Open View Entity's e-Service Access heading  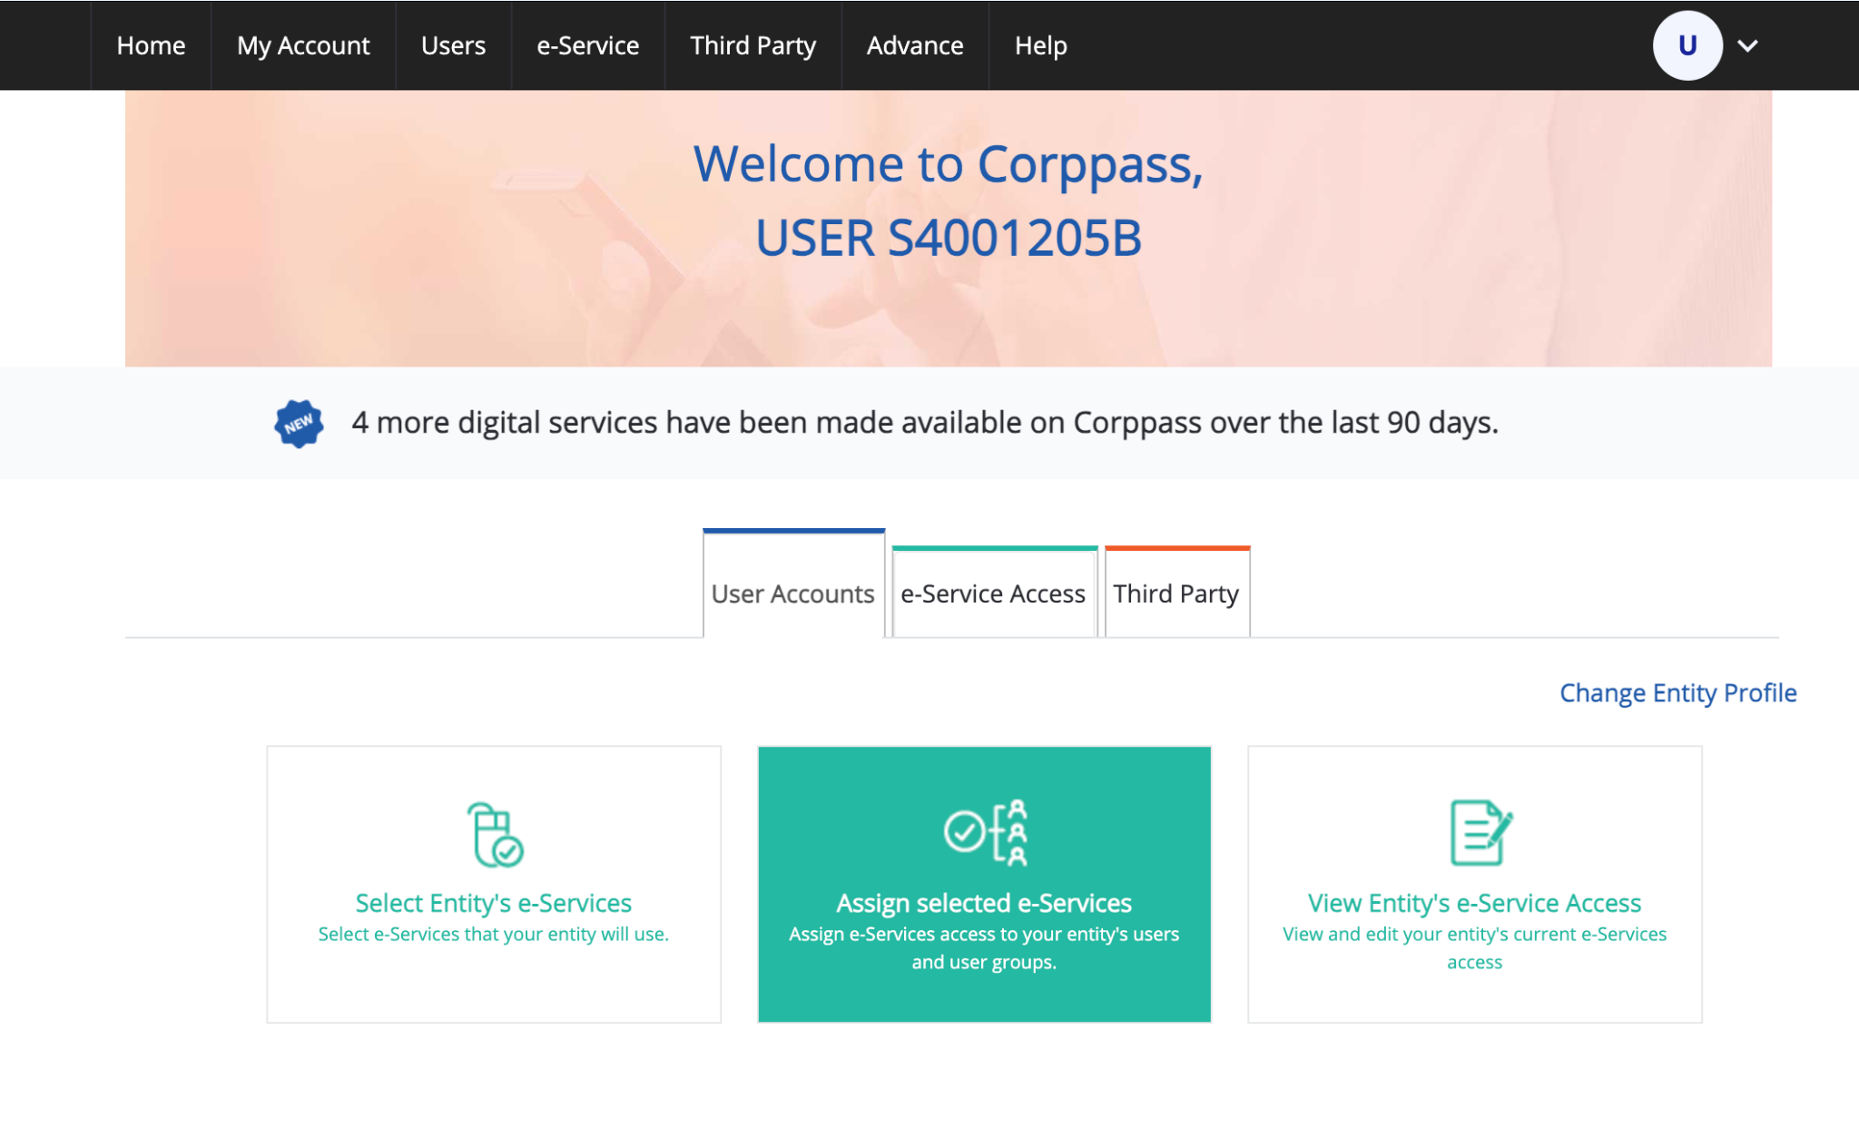point(1474,903)
